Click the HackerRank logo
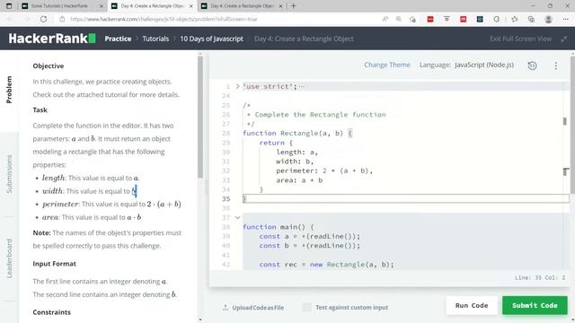The image size is (575, 323). click(x=52, y=39)
